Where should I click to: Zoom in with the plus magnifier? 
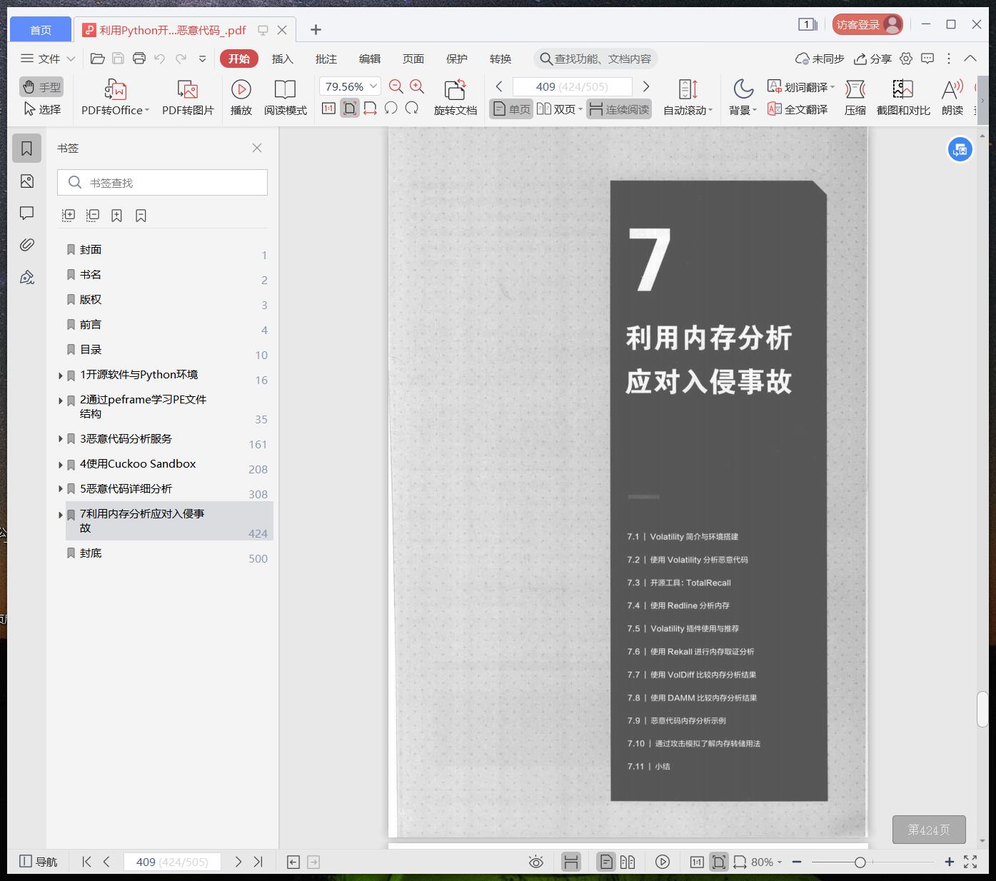[x=417, y=87]
